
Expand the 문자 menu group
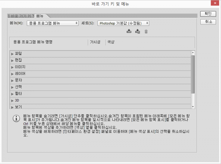pyautogui.click(x=12, y=80)
